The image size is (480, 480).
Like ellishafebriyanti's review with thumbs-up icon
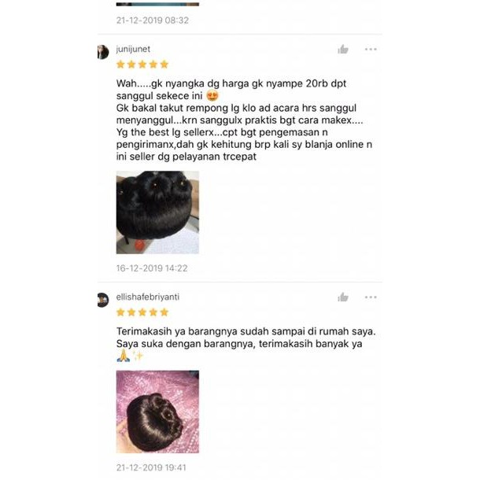tap(343, 297)
